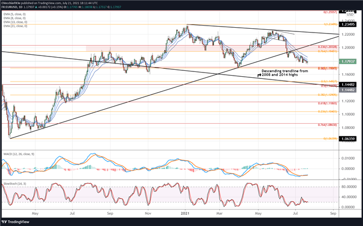Click the bent arrow icon beside trendline annotation
The width and height of the screenshot is (363, 226).
pyautogui.click(x=259, y=75)
